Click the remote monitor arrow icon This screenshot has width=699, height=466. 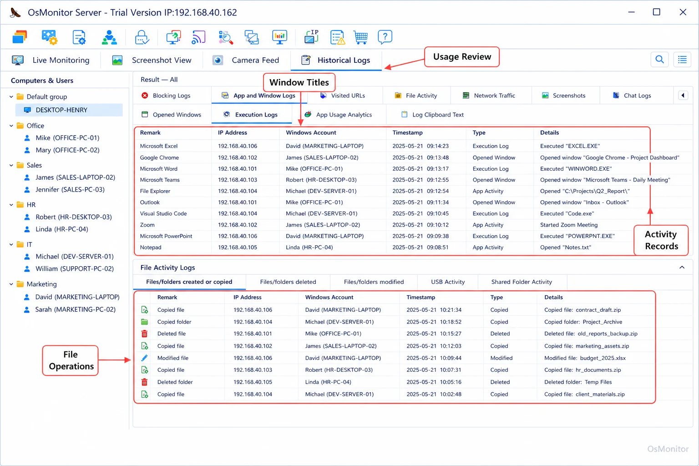173,37
